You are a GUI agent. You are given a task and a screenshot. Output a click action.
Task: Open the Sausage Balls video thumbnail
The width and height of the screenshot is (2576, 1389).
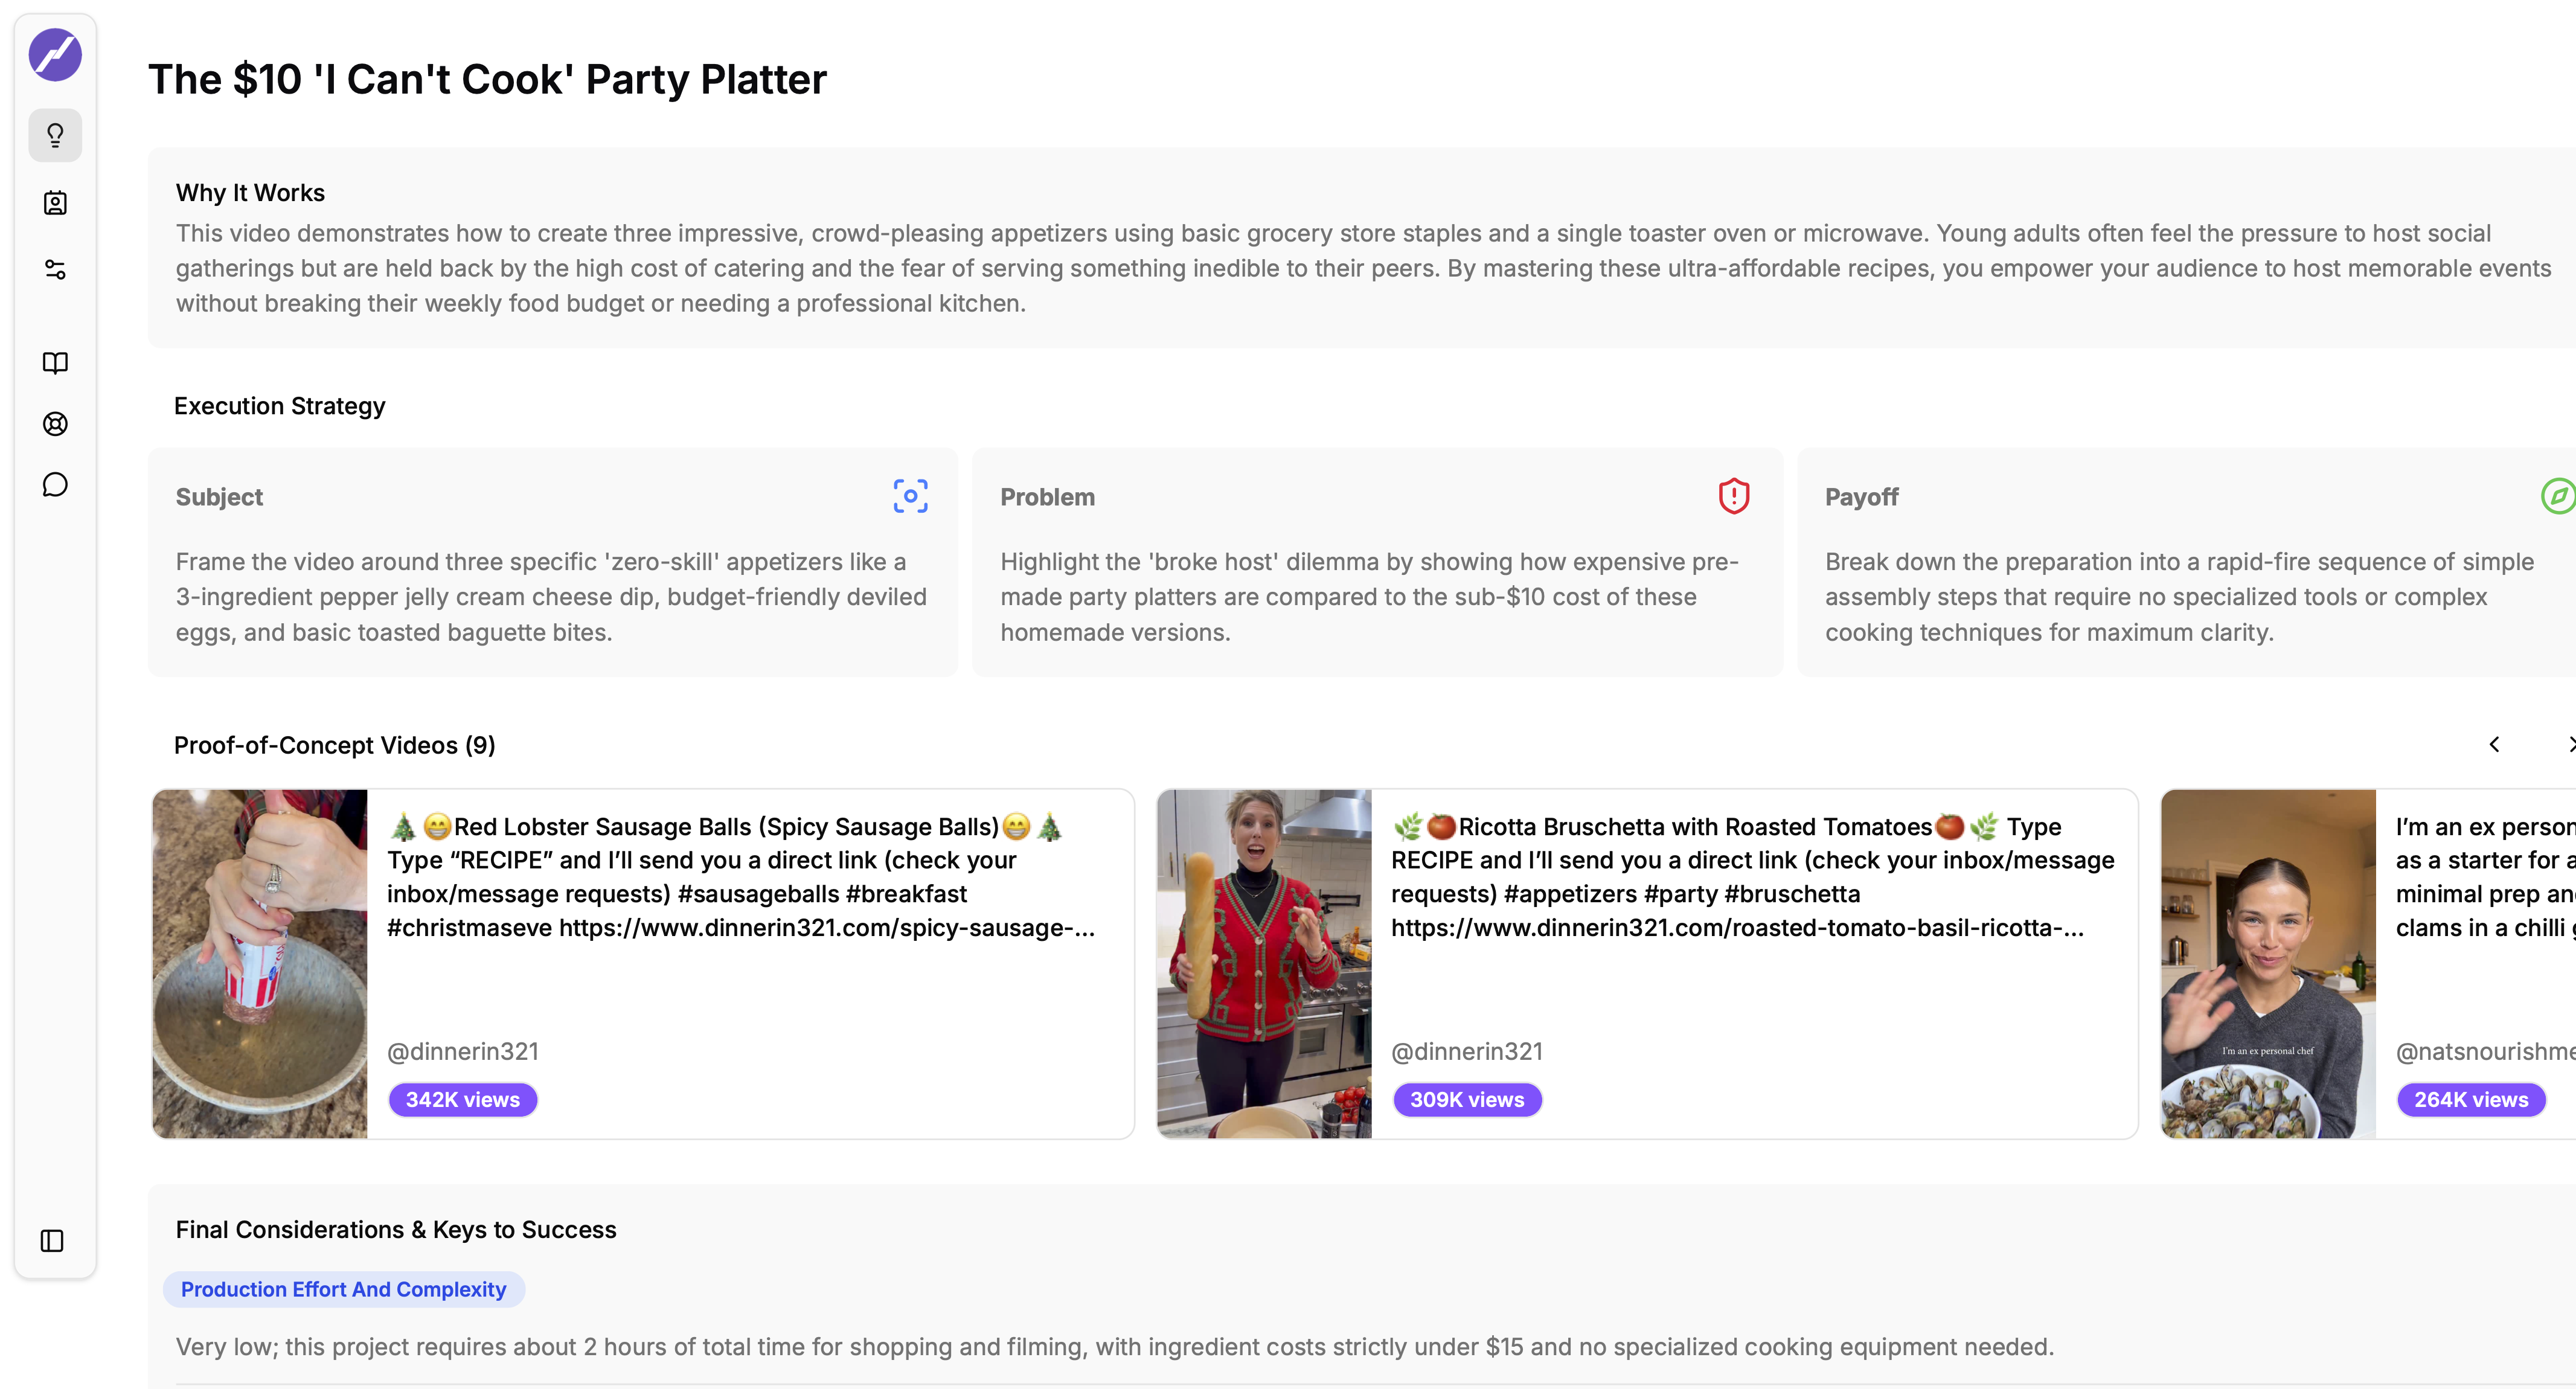260,964
